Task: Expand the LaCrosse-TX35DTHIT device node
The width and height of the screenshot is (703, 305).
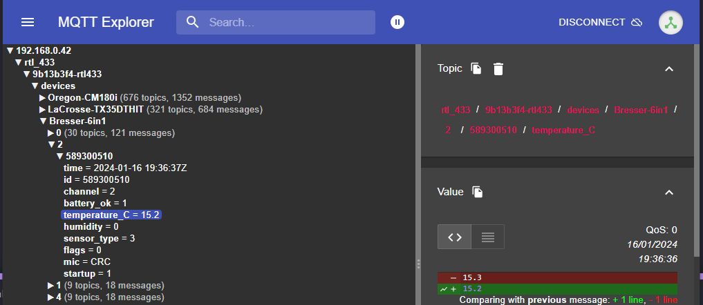Action: coord(43,110)
